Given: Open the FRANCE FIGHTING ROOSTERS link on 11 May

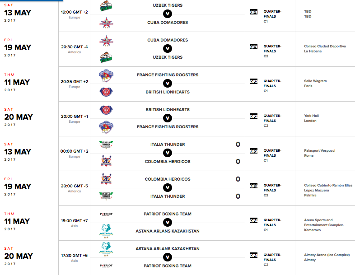Looking at the screenshot, I should pos(168,75).
